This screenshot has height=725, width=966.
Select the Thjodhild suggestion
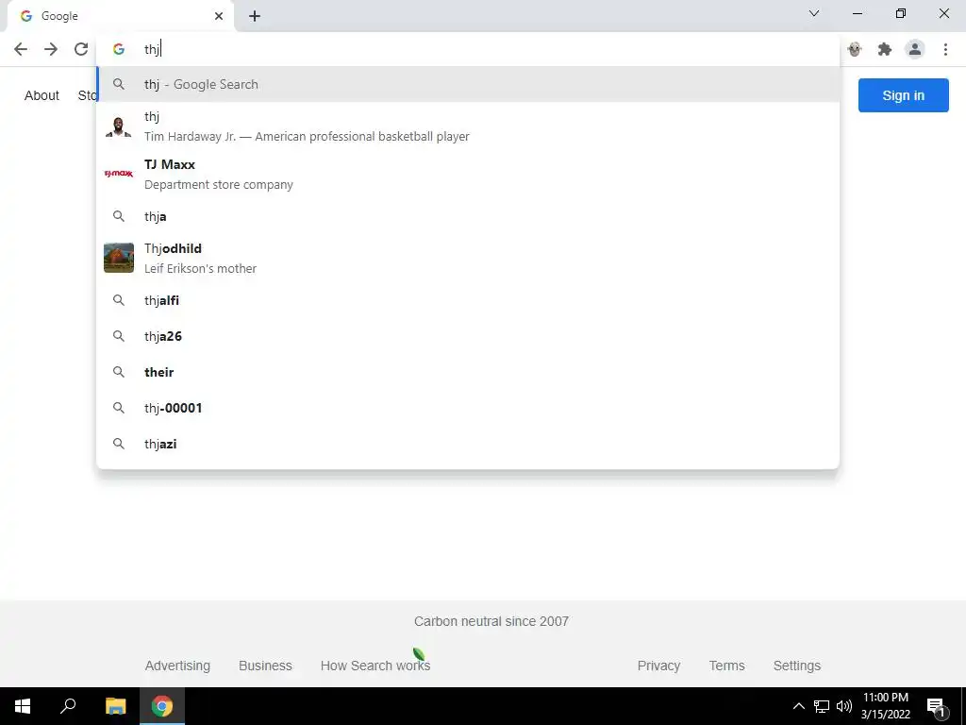click(468, 259)
